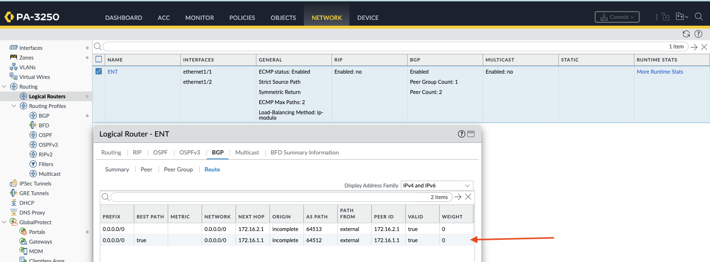Viewport: 710px width, 262px height.
Task: Switch to the Peer Group sub-tab
Action: tap(178, 170)
